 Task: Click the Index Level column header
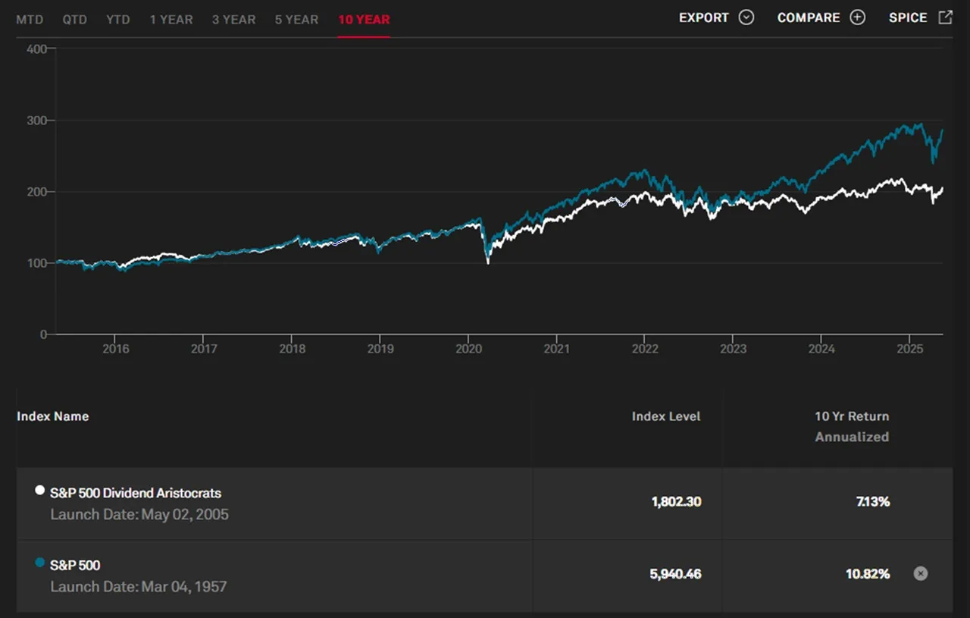666,416
